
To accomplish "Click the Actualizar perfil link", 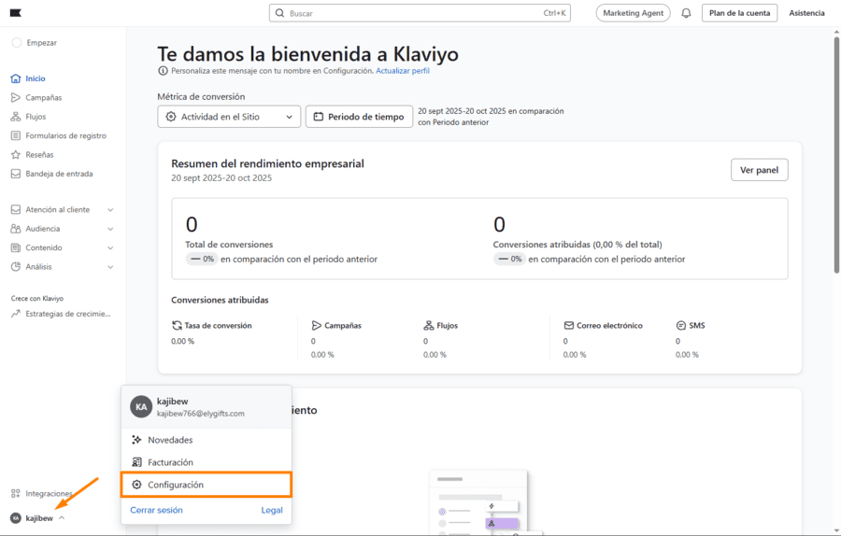I will tap(402, 71).
